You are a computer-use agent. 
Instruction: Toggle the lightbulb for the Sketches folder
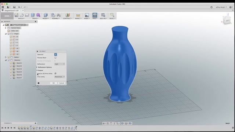point(8,60)
